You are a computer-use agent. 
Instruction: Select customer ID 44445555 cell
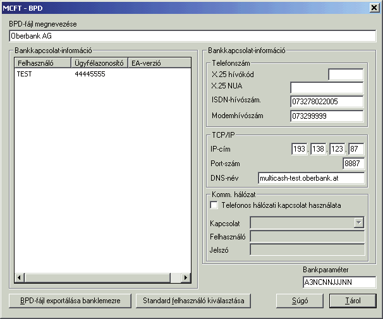90,74
